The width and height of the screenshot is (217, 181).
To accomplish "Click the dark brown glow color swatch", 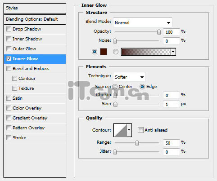I will (104, 52).
